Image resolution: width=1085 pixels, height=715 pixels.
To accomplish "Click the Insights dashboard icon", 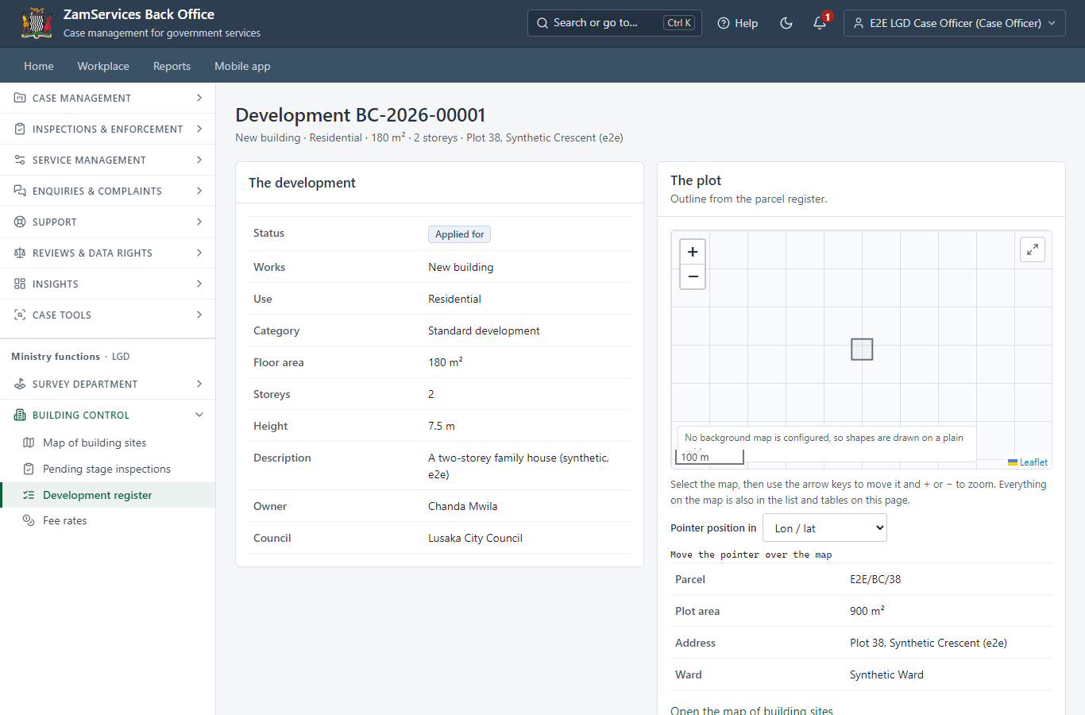I will pos(20,284).
